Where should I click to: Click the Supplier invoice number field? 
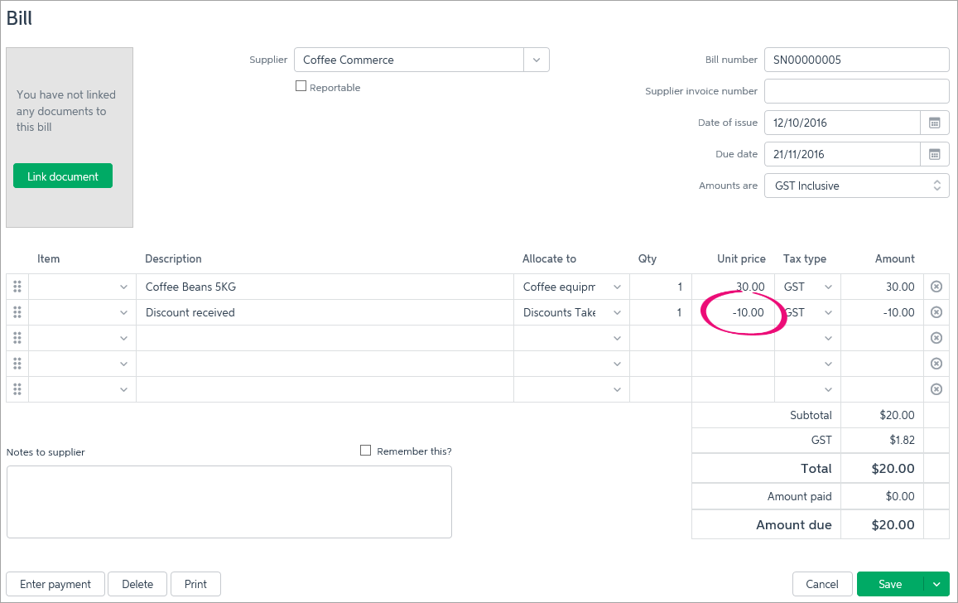tap(856, 91)
